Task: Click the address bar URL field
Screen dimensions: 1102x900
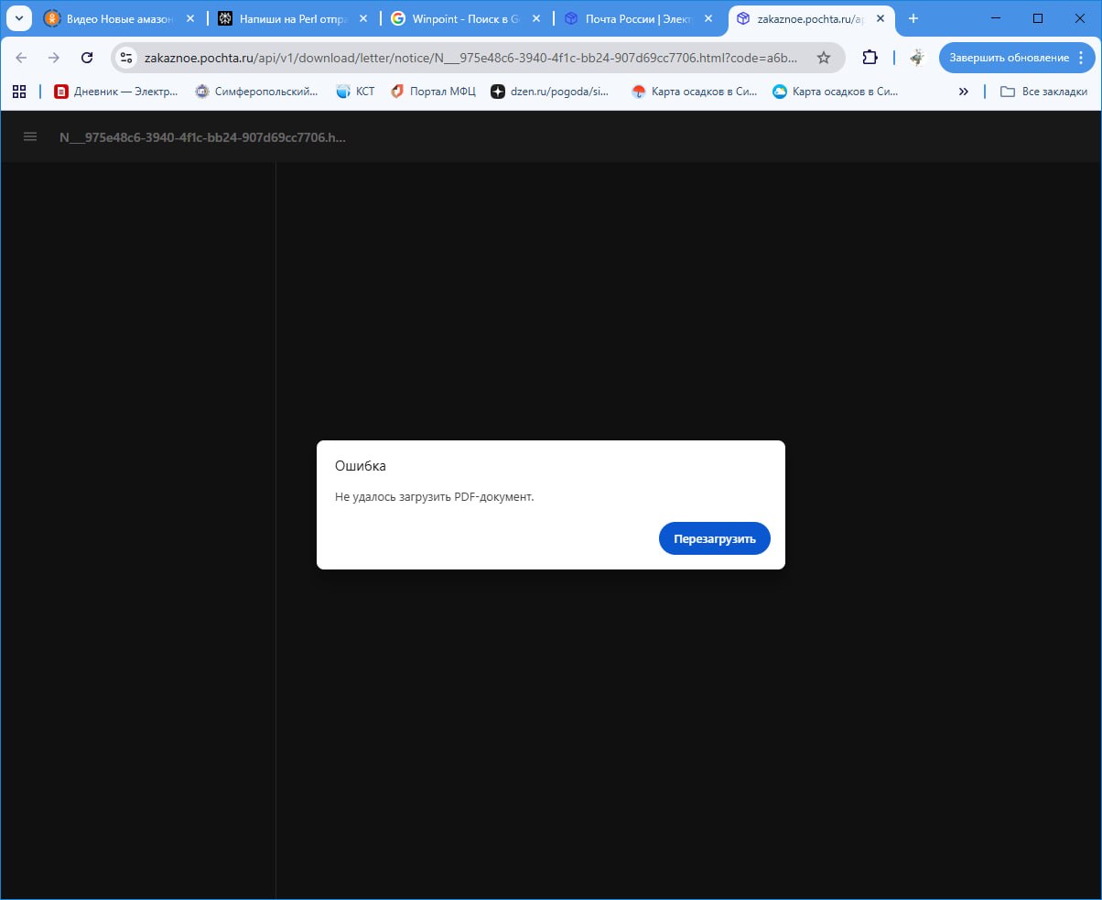Action: [x=471, y=58]
